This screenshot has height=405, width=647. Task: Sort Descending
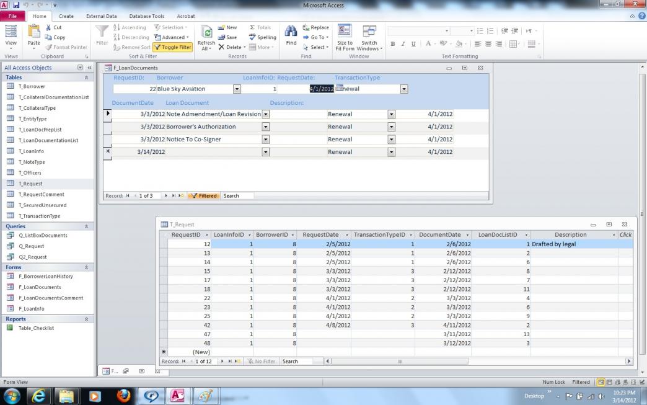(131, 37)
